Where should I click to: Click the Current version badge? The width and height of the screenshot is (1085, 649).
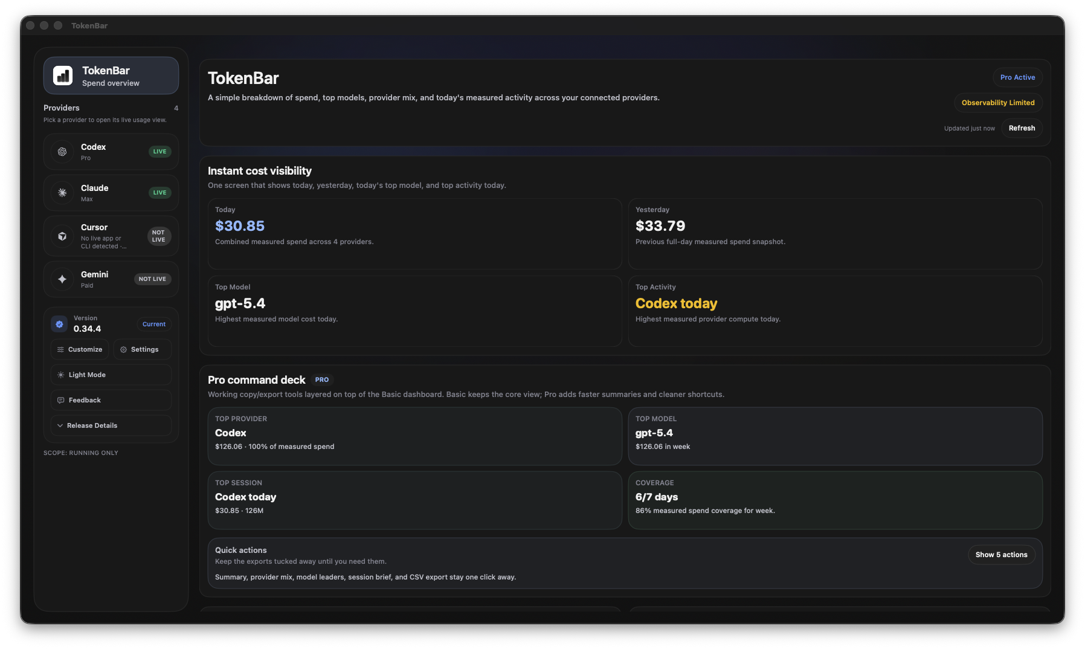pos(154,324)
